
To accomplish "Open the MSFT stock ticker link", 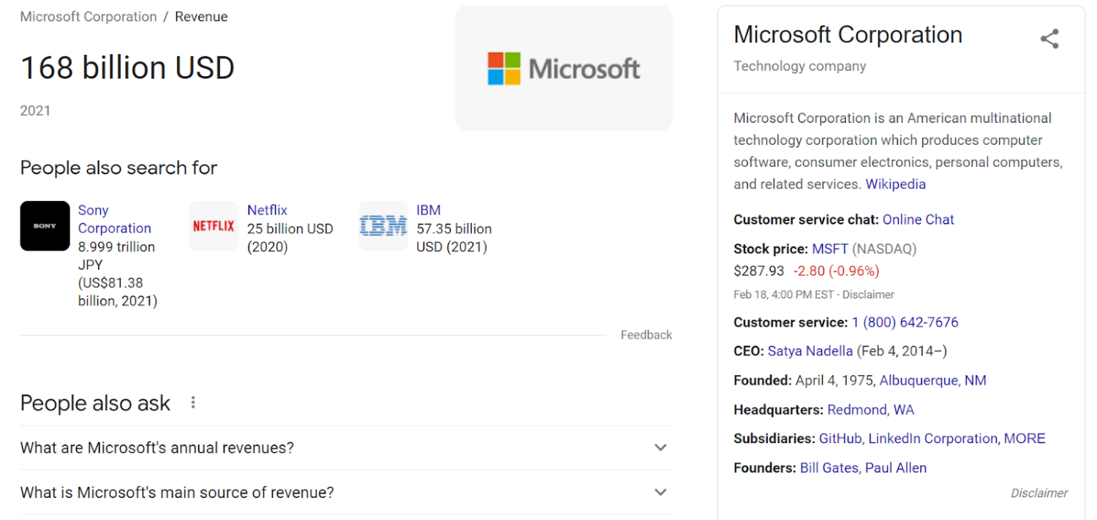I will (830, 249).
